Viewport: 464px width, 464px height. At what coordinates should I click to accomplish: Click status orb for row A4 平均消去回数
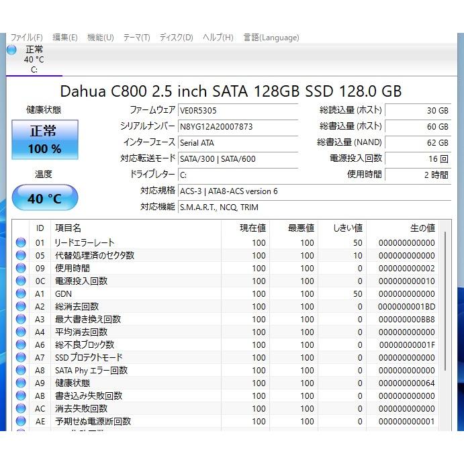click(21, 332)
